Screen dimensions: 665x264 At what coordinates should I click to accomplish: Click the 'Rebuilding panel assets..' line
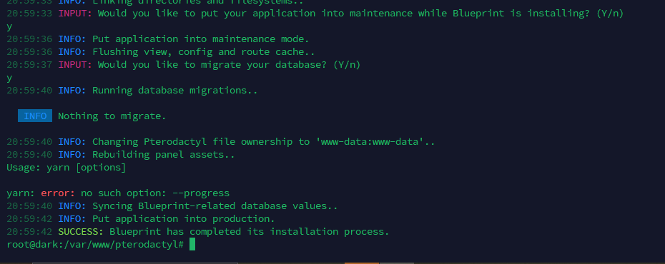click(164, 155)
